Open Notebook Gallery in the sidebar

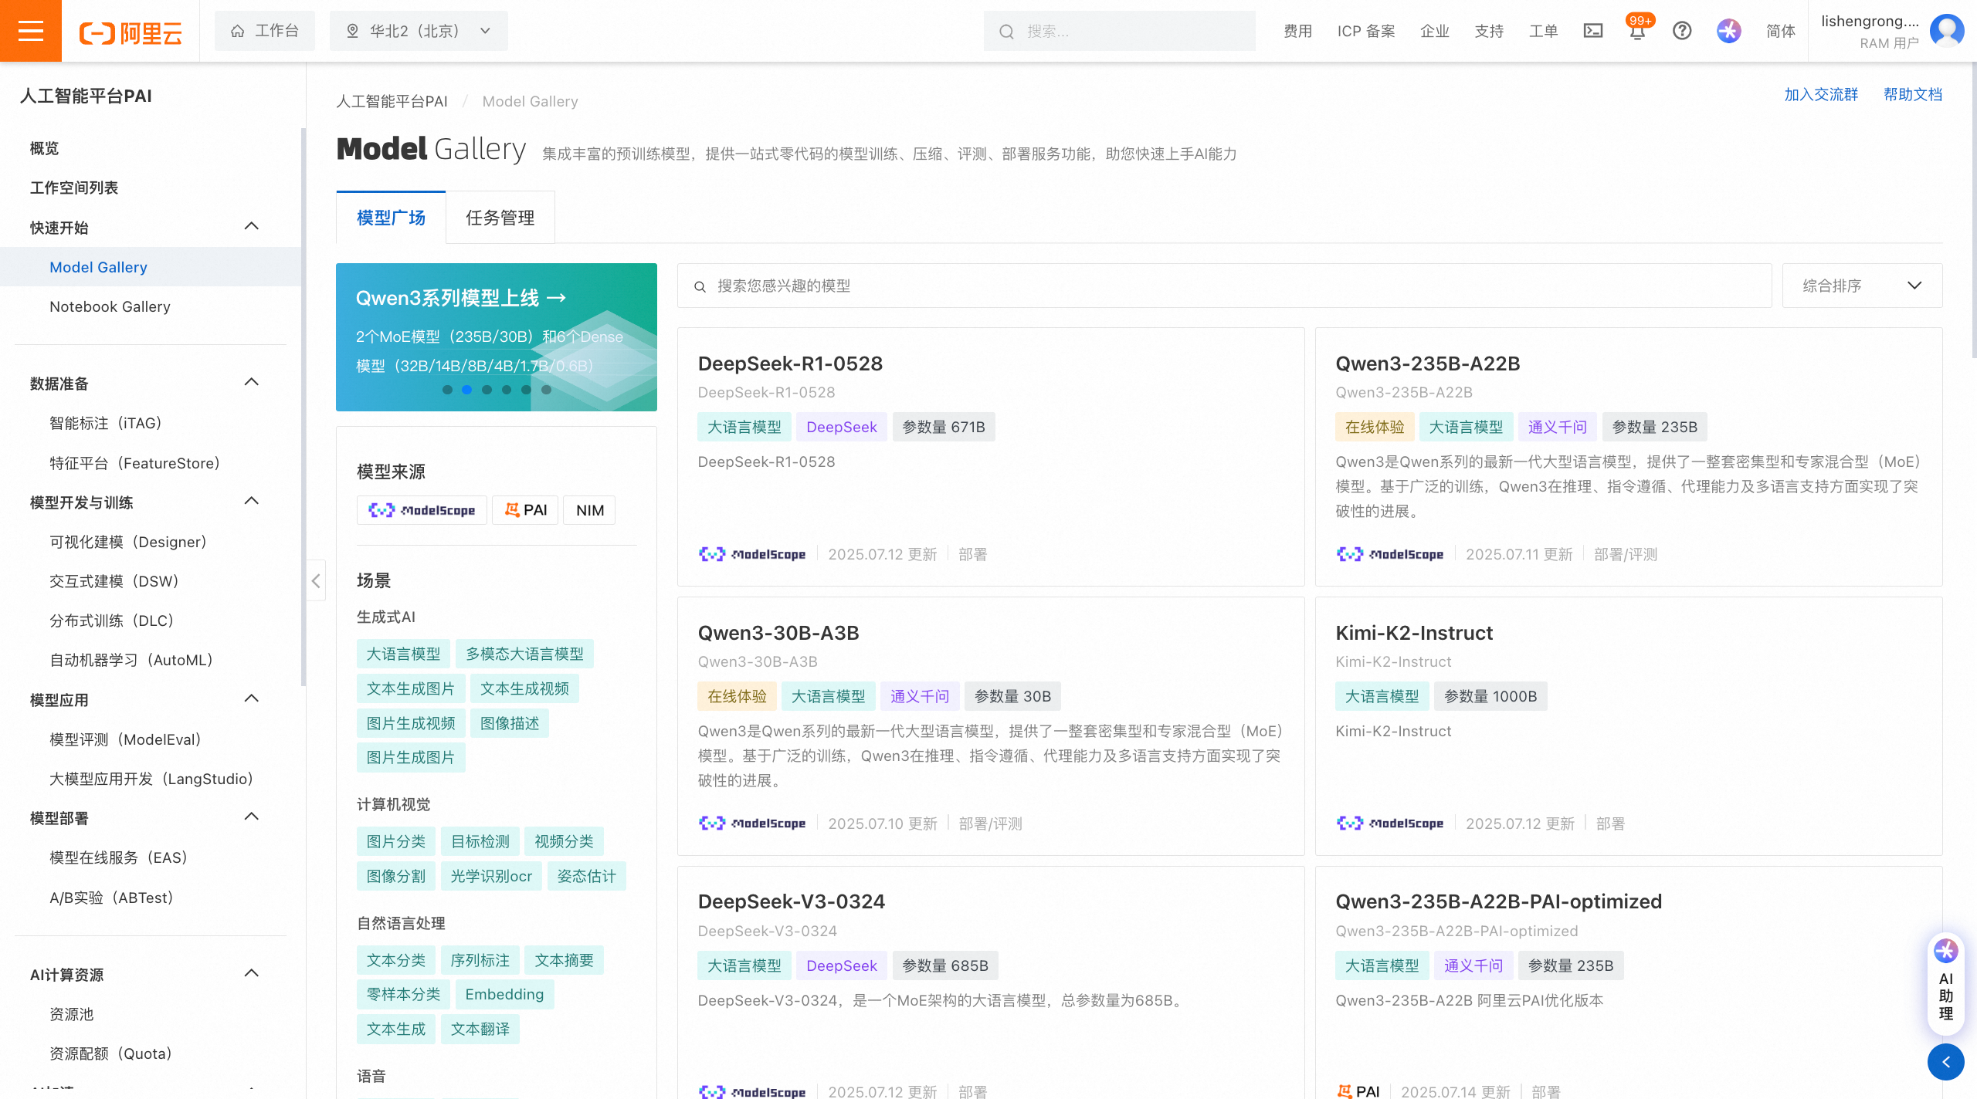[110, 306]
